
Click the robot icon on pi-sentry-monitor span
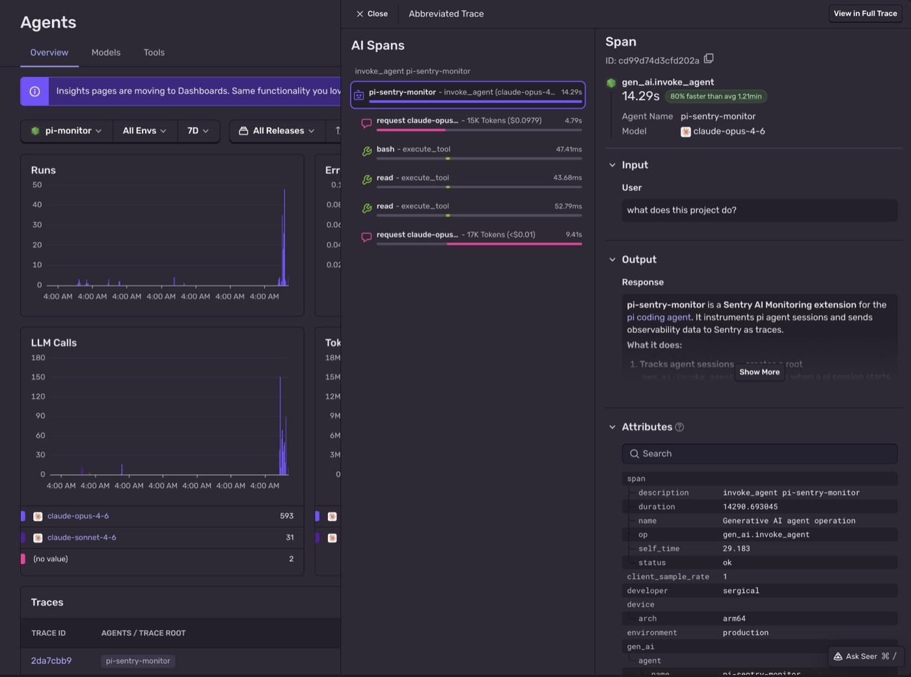[x=359, y=94]
